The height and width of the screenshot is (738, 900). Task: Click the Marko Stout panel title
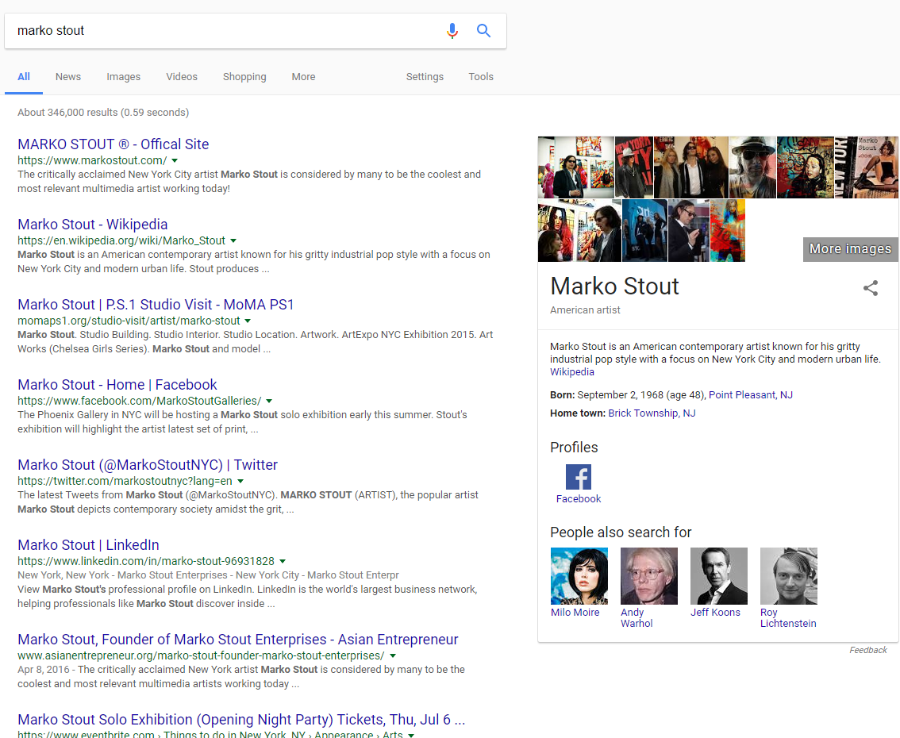(614, 286)
